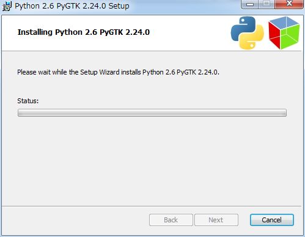Click the blue snake of the Python logo
Screen dimensions: 305x237
coord(243,27)
